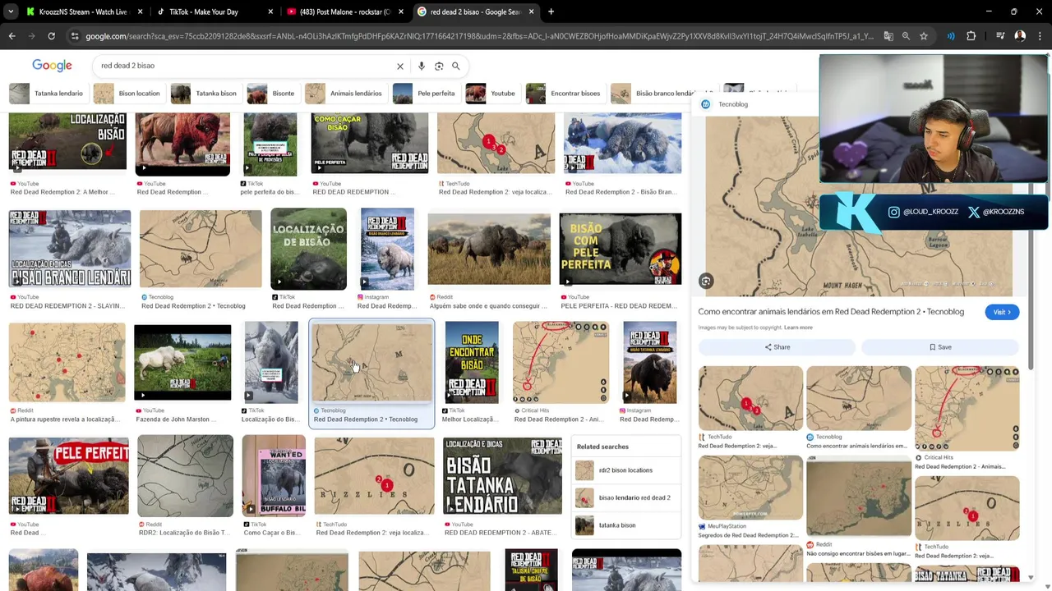Filter images by Tatanka bison chip
The image size is (1052, 591).
coord(205,94)
